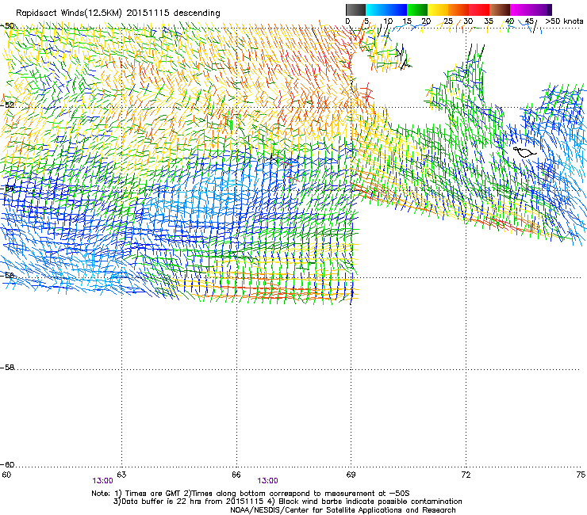
Task: Click the '25' value on the speed scale
Action: pos(447,21)
